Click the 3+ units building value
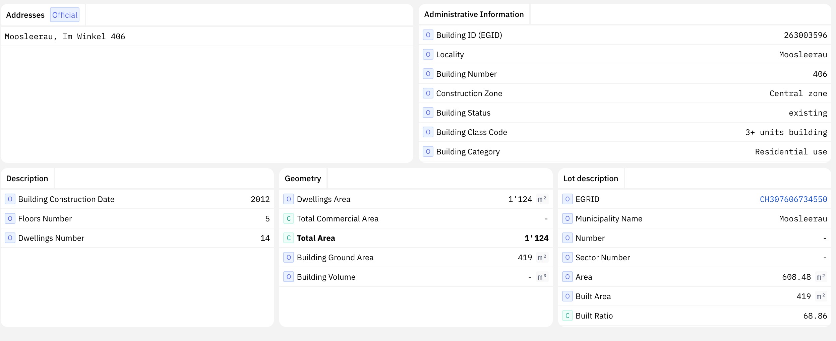The width and height of the screenshot is (836, 341). point(786,132)
